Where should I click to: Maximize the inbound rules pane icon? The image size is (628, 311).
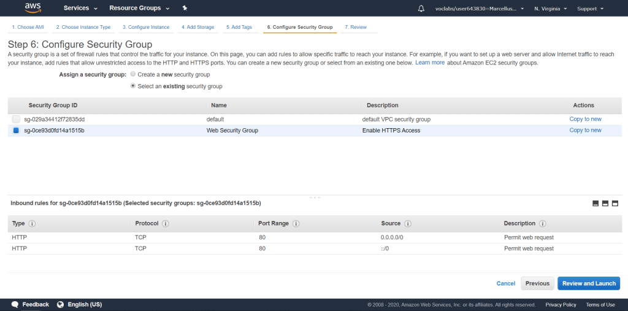(615, 204)
